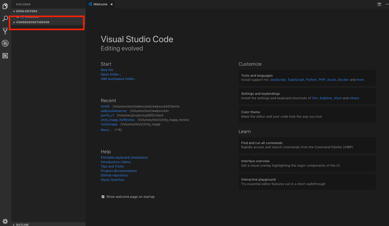This screenshot has width=389, height=226.
Task: Open the Manage gear icon
Action: click(x=5, y=221)
